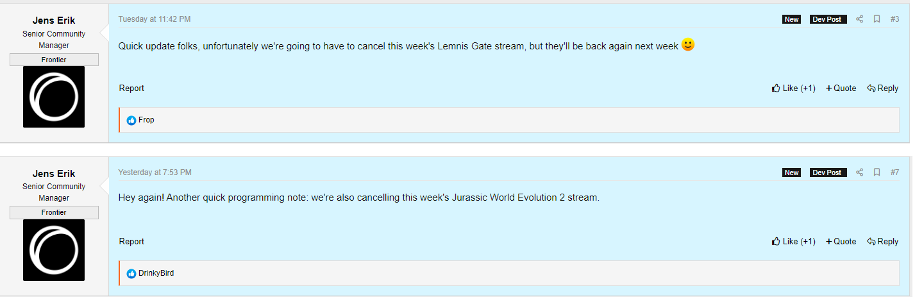Bookmark post #7 using the bookmark icon
Image resolution: width=915 pixels, height=302 pixels.
pos(877,172)
